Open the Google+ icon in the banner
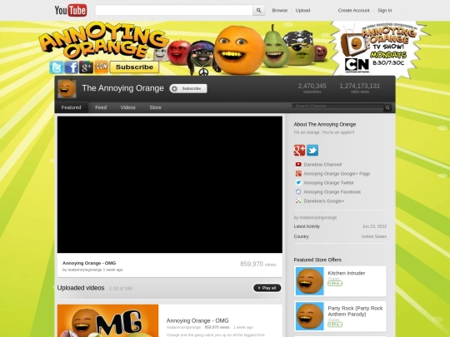 point(86,67)
